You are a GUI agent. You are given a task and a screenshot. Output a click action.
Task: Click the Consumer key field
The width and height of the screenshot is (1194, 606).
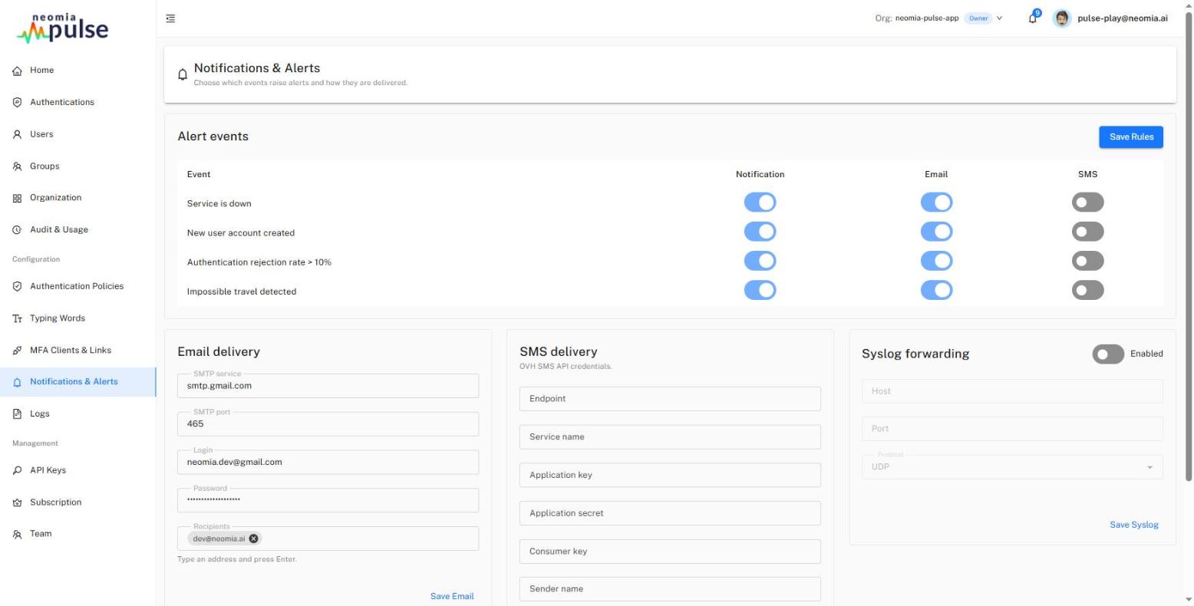coord(670,551)
